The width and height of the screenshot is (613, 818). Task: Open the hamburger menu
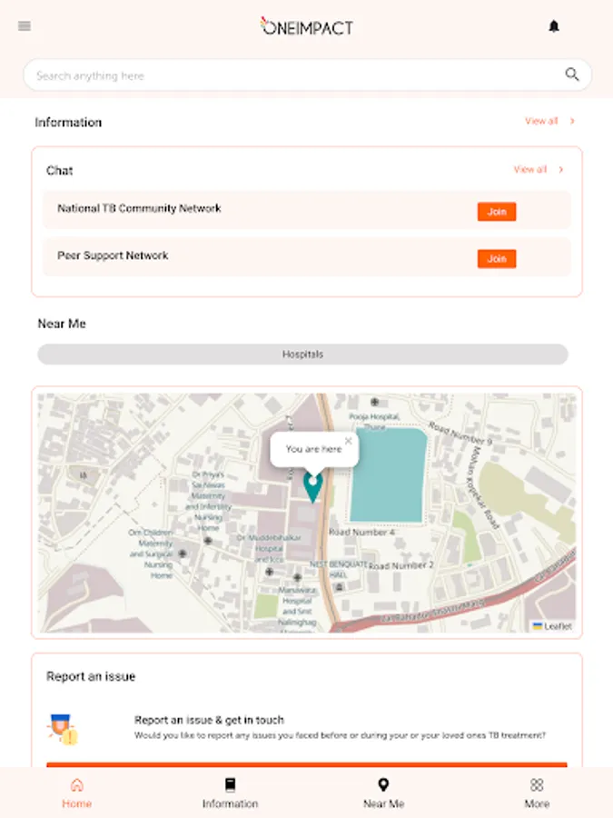[x=25, y=26]
